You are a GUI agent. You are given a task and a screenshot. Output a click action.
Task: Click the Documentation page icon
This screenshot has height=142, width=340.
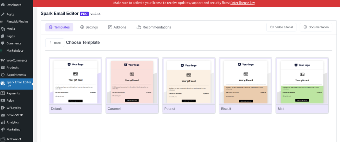305,27
